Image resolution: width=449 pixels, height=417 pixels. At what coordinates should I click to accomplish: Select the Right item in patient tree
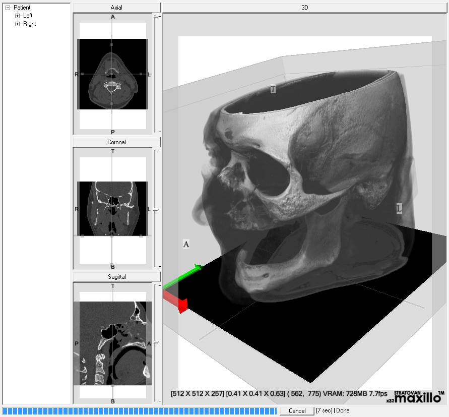coord(30,24)
